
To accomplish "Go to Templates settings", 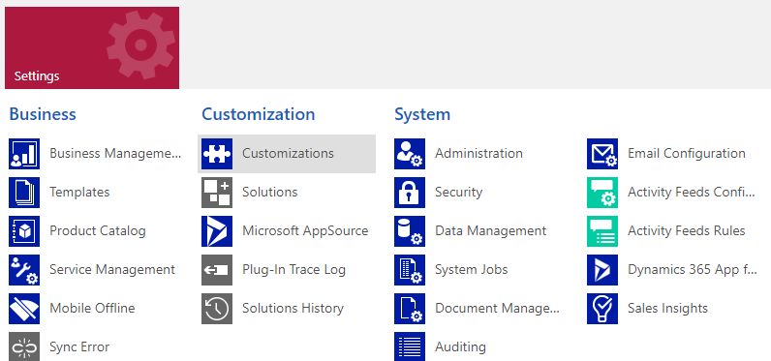I will [x=79, y=192].
